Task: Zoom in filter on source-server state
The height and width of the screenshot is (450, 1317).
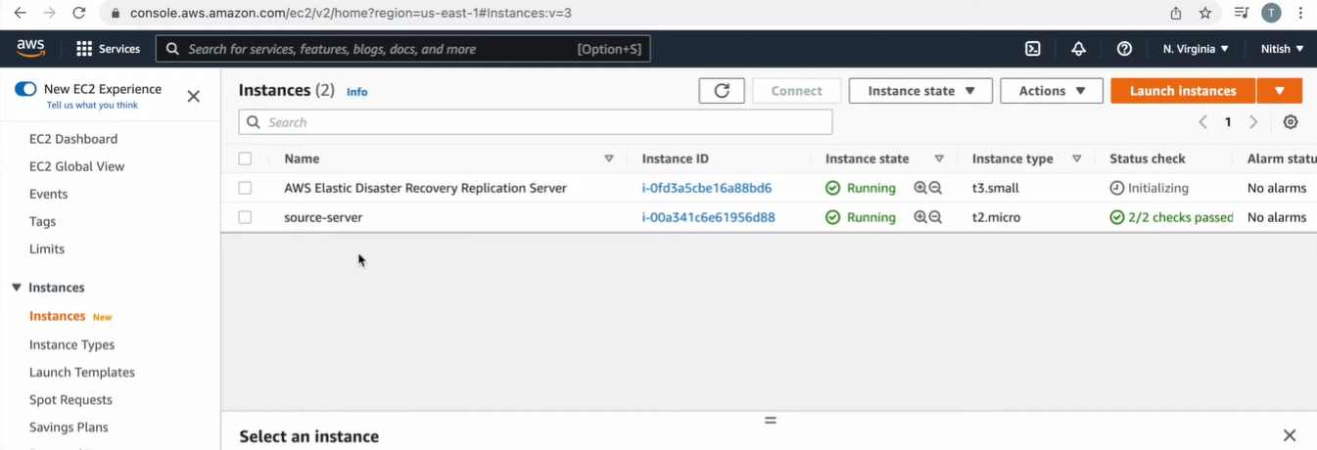Action: [x=920, y=217]
